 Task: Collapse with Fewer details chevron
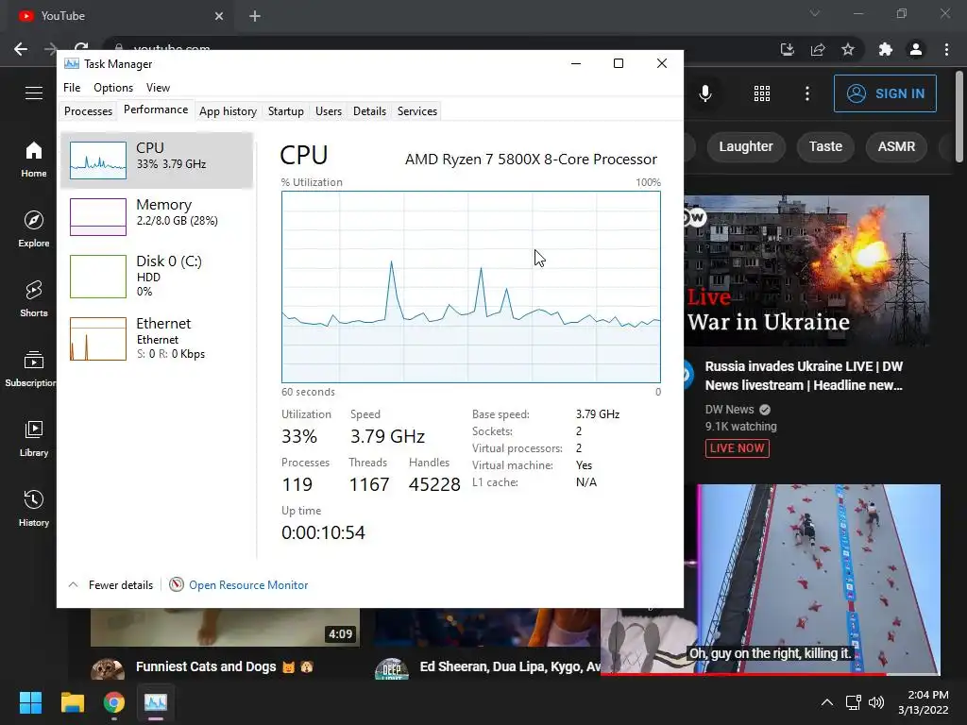tap(73, 584)
